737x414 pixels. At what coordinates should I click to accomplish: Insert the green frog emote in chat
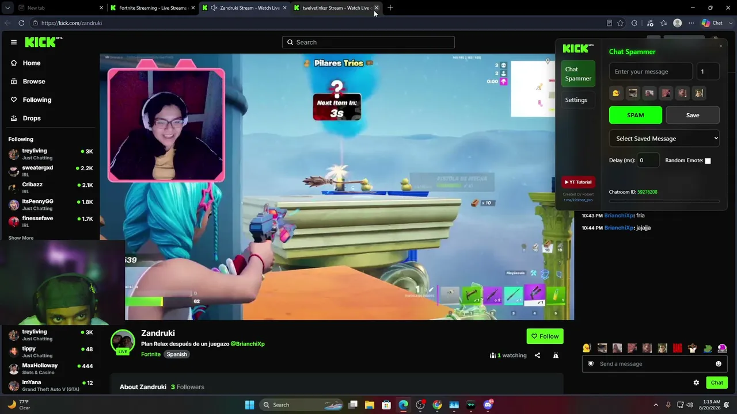point(708,348)
